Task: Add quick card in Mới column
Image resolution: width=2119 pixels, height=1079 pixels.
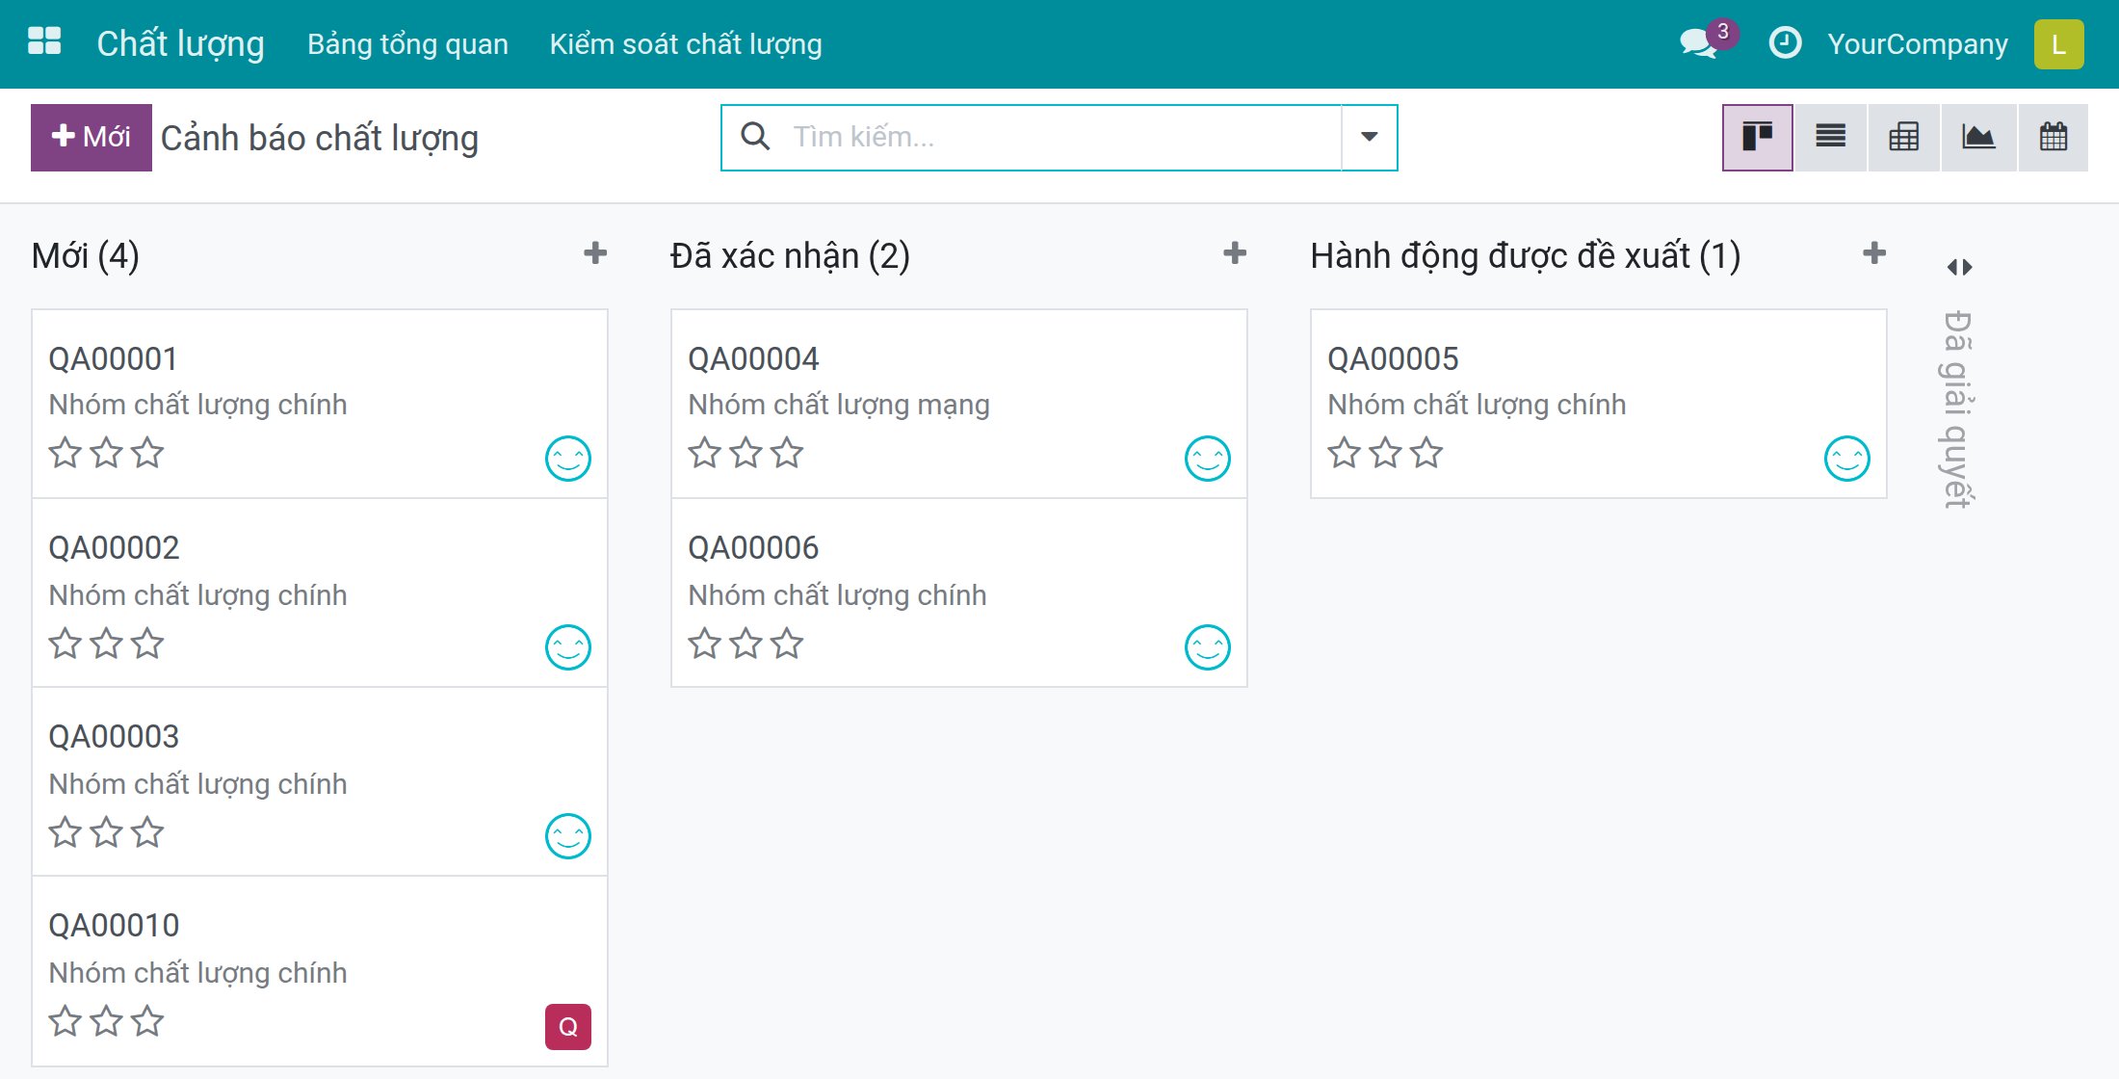Action: [595, 253]
